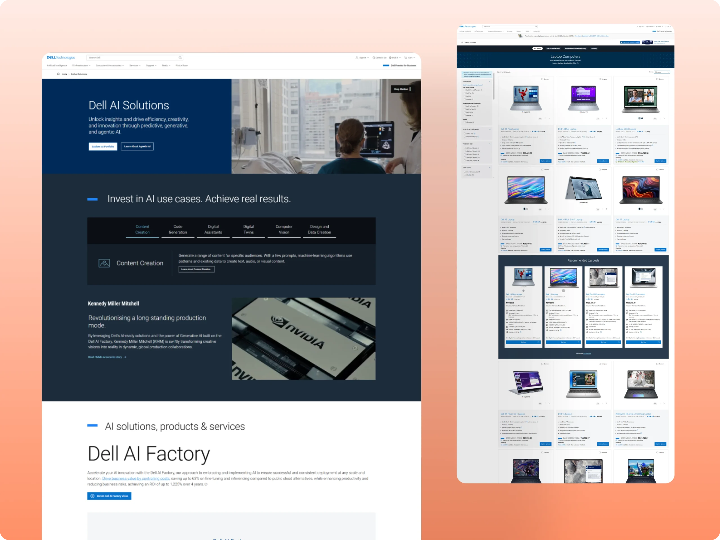This screenshot has height=540, width=720.
Task: Select the dark color swatch on the Latitude 7350 card
Action: click(x=642, y=118)
